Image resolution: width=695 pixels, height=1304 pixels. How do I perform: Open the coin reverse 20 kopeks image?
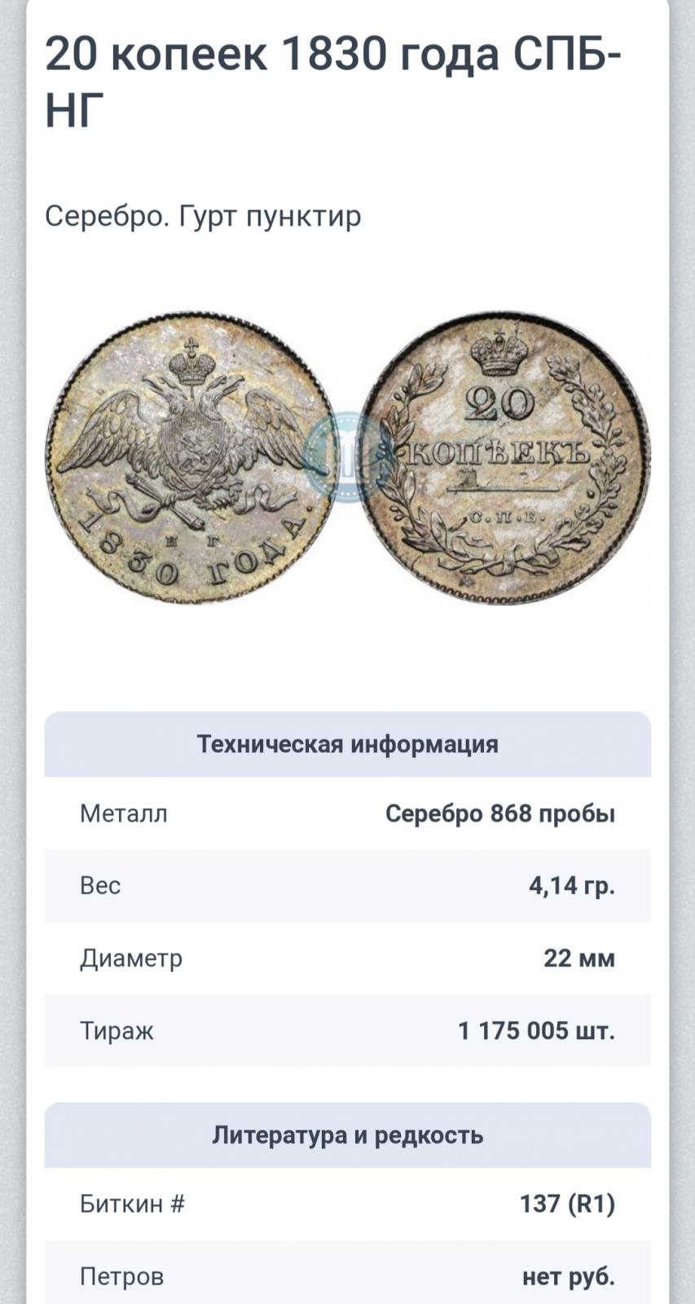[x=505, y=457]
